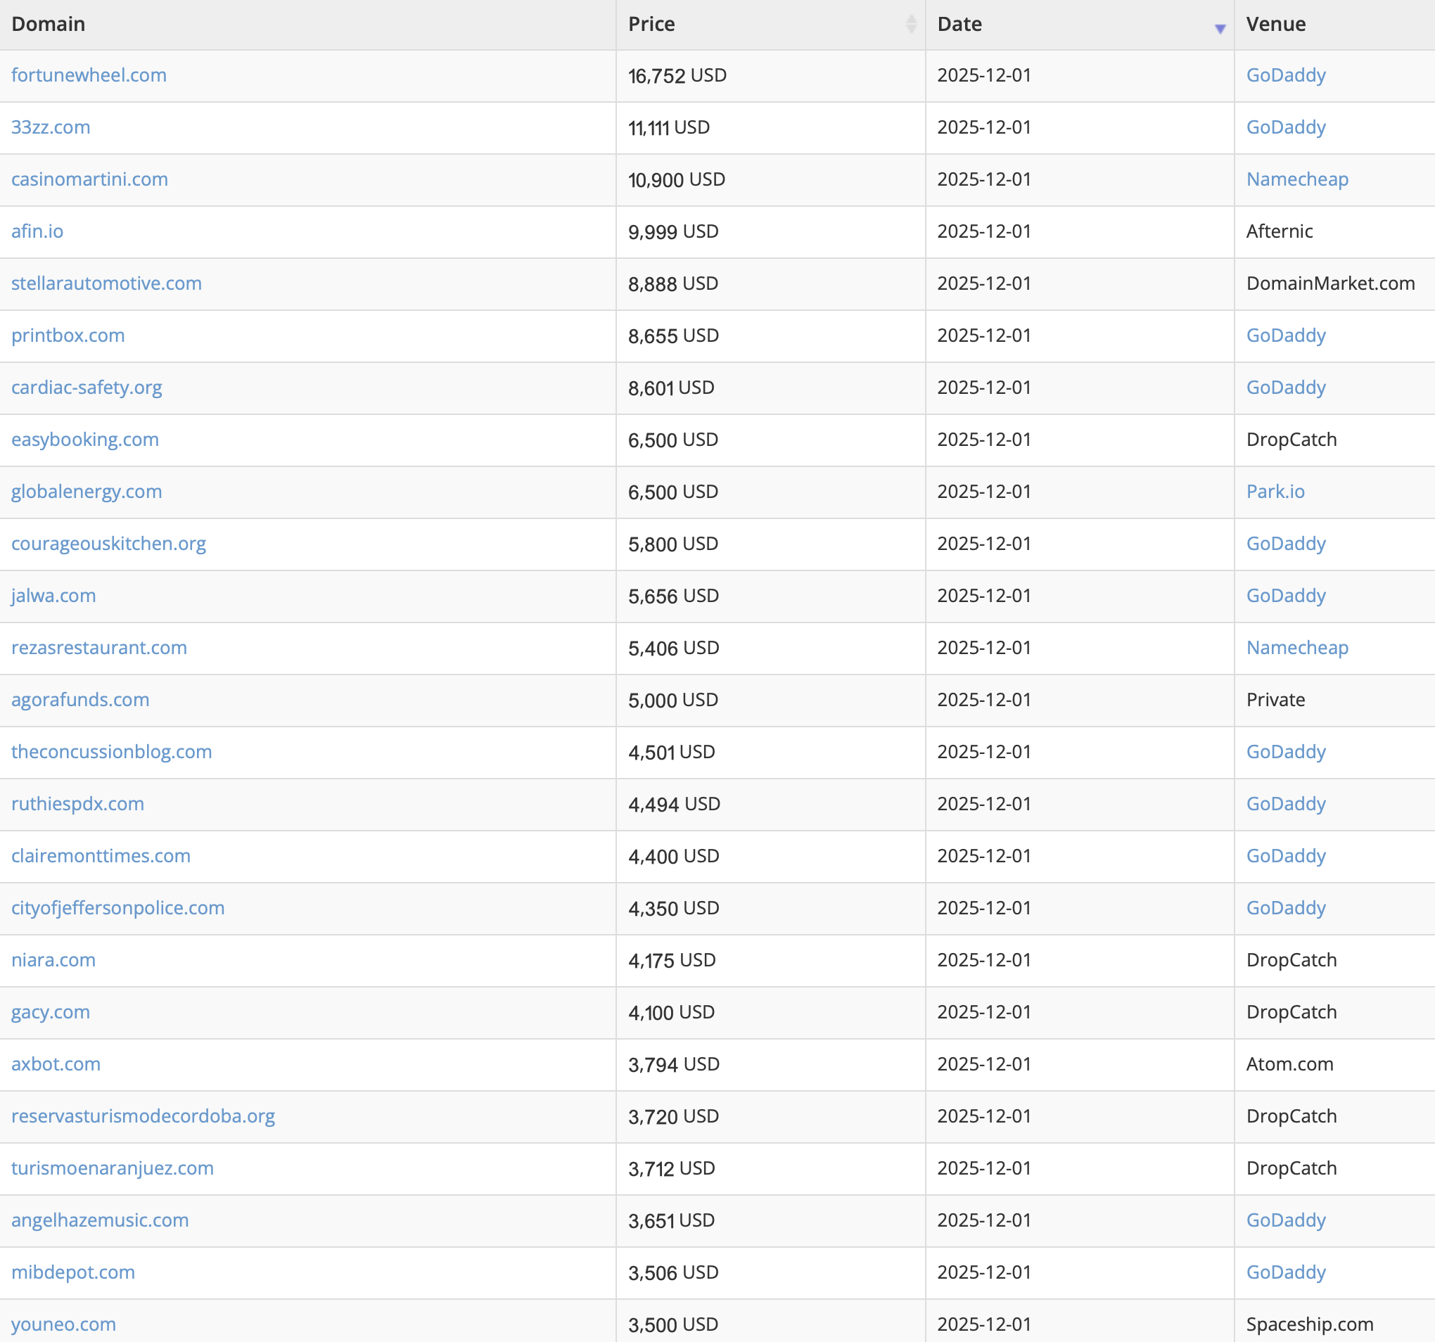Visit afin.io domain entry

point(37,231)
